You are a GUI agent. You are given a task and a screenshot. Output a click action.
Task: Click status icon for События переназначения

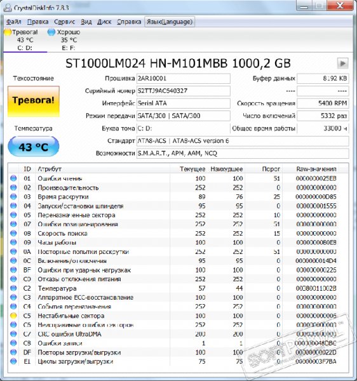click(x=13, y=307)
